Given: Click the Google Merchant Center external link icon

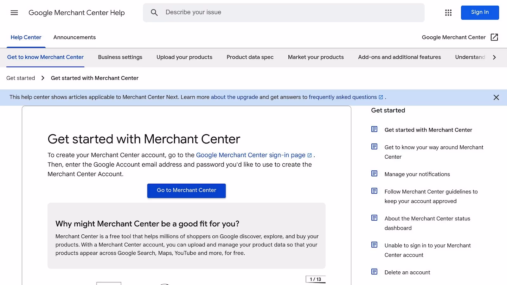Looking at the screenshot, I should (494, 37).
